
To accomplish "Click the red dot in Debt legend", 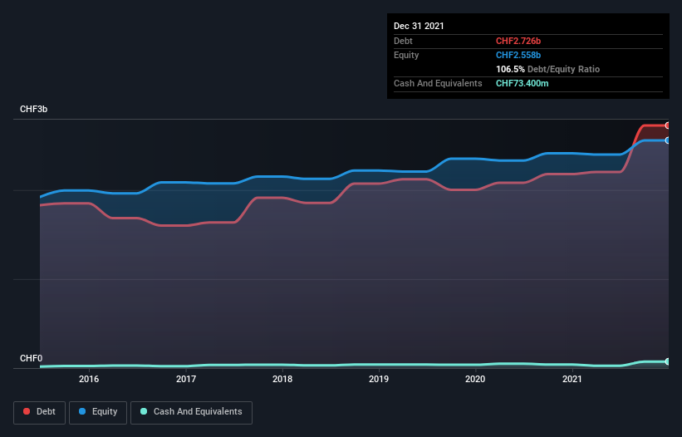I will pyautogui.click(x=27, y=411).
